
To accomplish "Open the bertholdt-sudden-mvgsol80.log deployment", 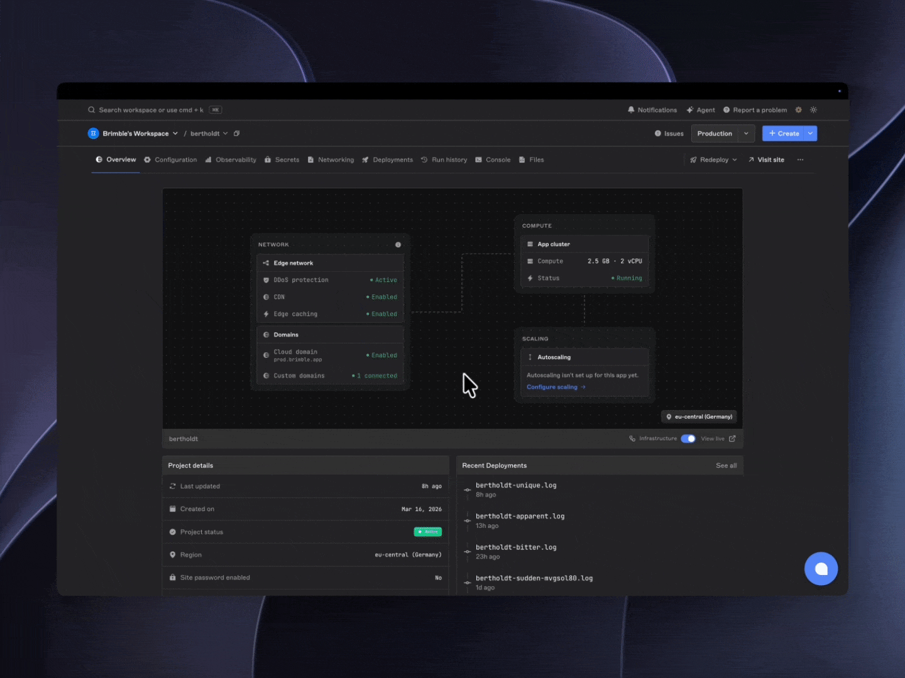I will coord(534,578).
